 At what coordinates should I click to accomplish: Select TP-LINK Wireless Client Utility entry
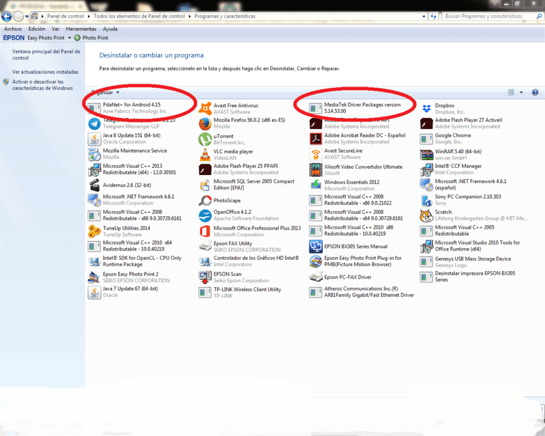(x=240, y=292)
